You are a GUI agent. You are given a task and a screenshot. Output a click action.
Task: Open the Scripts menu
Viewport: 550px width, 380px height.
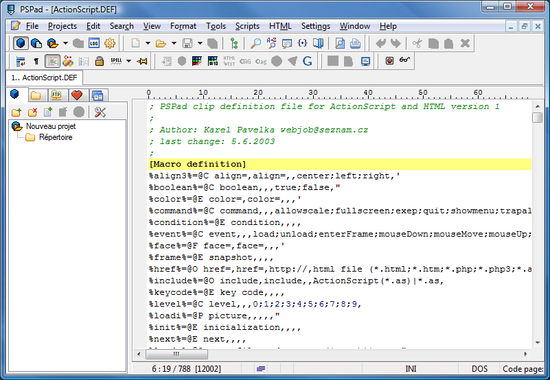[x=247, y=26]
